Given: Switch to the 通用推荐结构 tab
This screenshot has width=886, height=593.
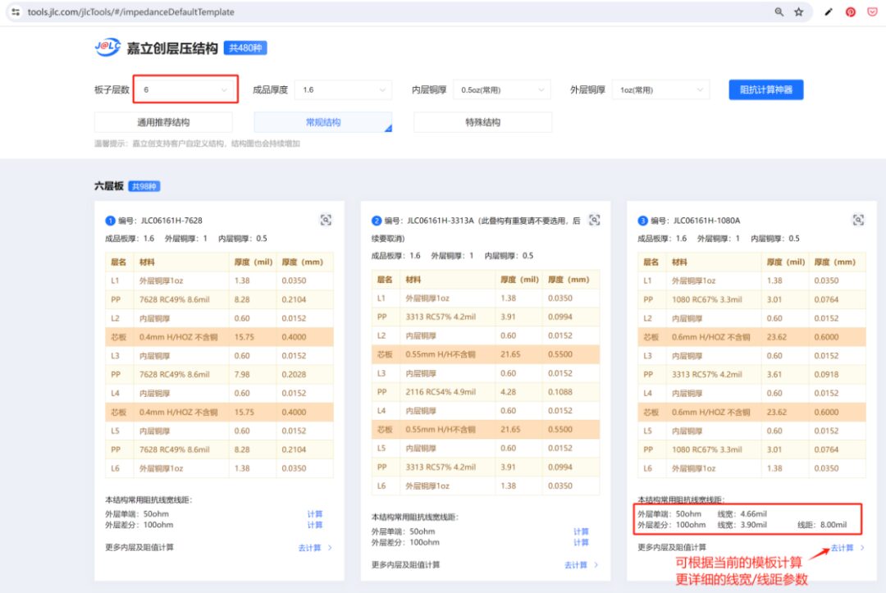Looking at the screenshot, I should pyautogui.click(x=163, y=122).
